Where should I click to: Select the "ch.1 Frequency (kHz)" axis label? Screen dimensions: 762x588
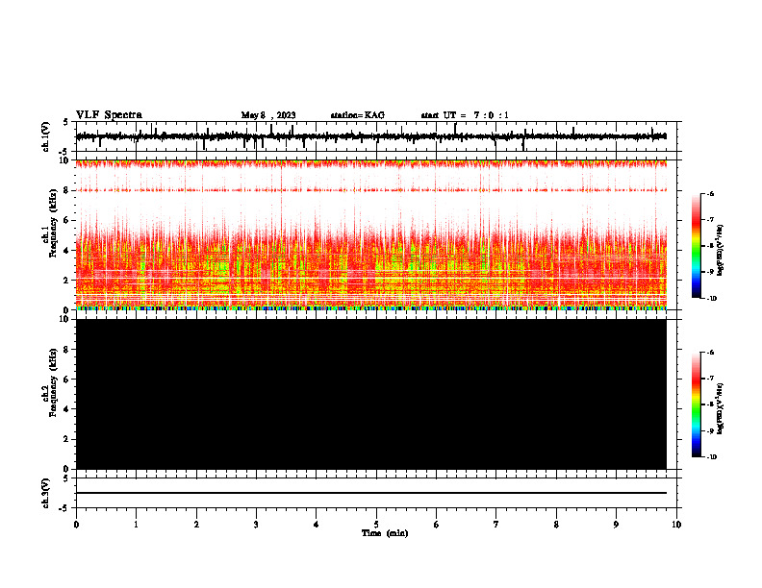[x=50, y=224]
